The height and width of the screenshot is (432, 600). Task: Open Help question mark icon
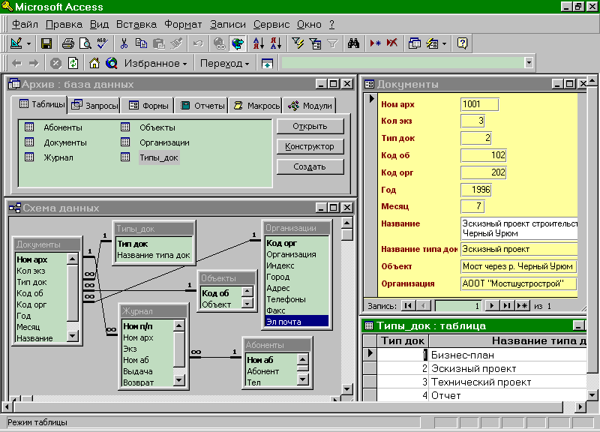coord(462,43)
